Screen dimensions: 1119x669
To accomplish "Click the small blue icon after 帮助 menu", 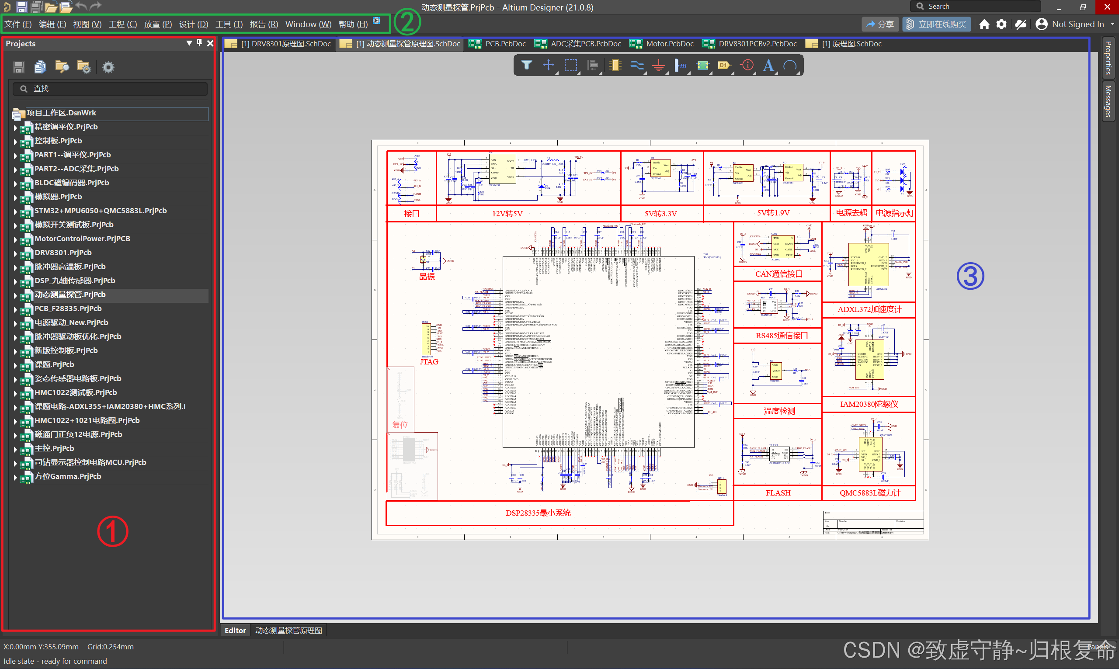I will 376,21.
